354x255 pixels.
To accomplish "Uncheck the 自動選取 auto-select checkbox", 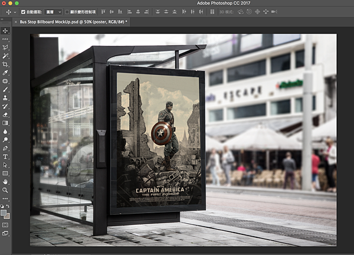I will click(23, 12).
